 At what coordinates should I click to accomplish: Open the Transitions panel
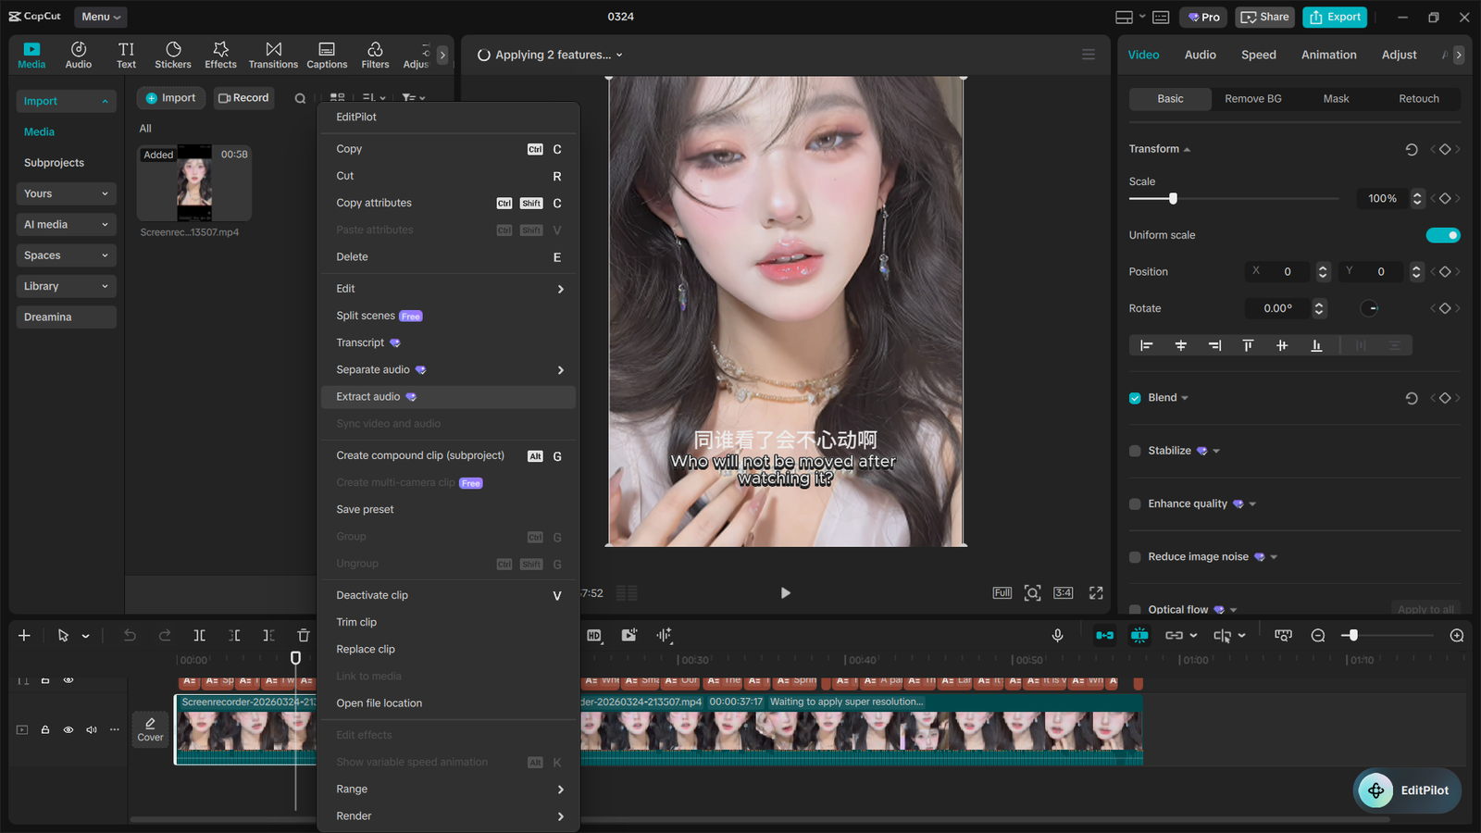click(273, 54)
